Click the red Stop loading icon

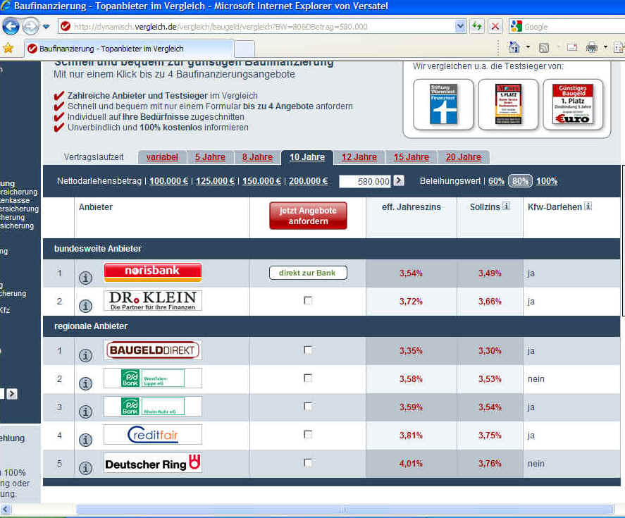495,27
